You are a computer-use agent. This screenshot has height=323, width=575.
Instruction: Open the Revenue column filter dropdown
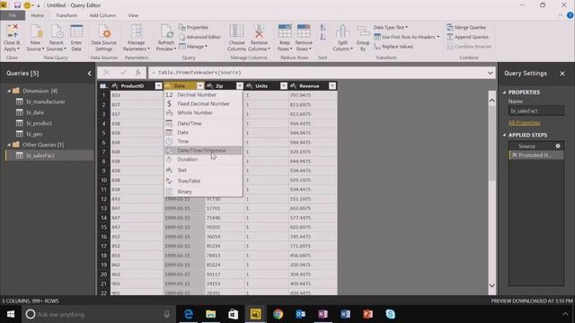[332, 86]
